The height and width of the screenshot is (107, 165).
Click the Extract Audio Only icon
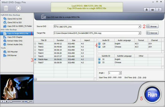pyautogui.click(x=5, y=44)
